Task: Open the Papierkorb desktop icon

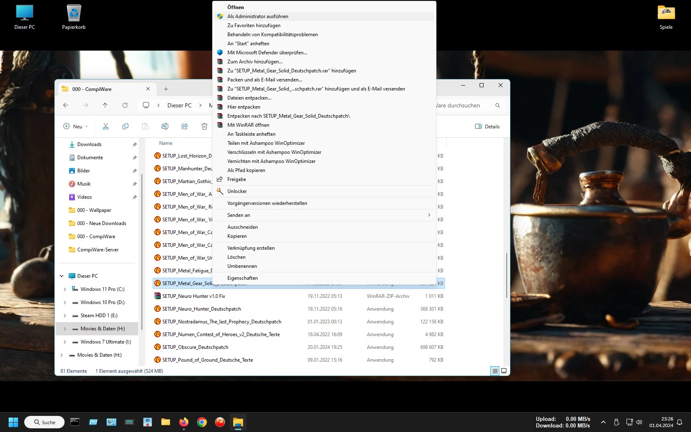Action: point(74,17)
